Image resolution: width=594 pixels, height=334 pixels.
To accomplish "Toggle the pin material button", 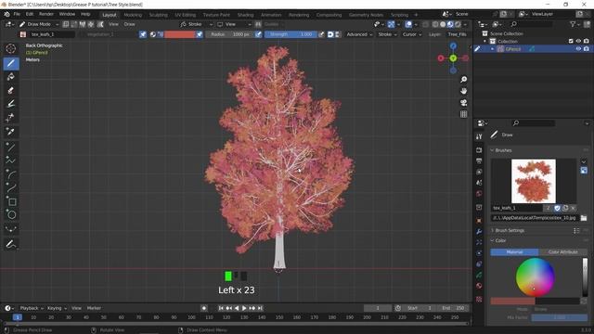I will [143, 34].
